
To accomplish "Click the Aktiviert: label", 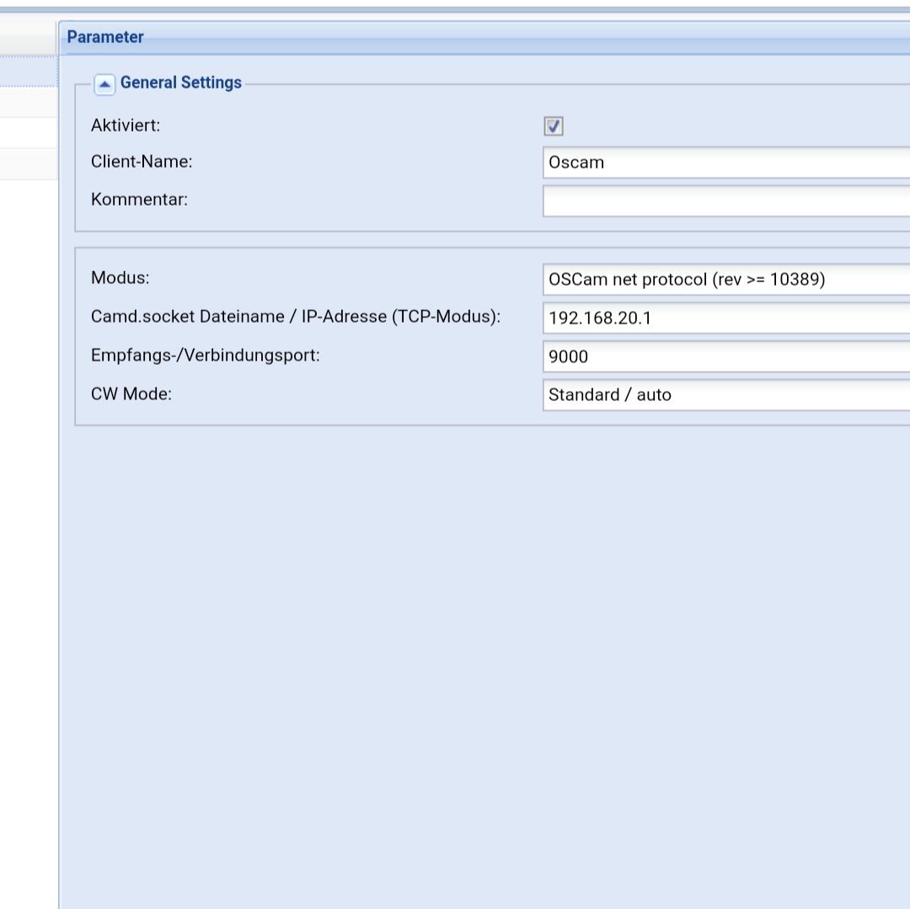I will tap(126, 126).
